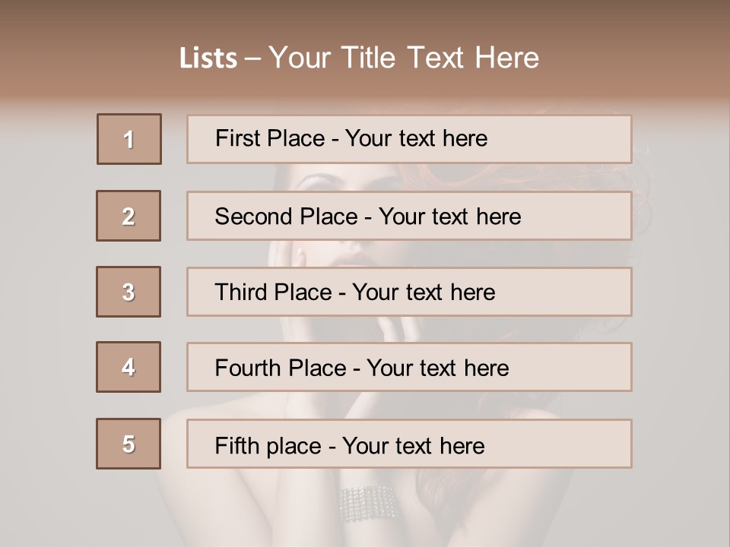This screenshot has width=730, height=547.
Task: Click the First Place text box
Action: pos(409,139)
